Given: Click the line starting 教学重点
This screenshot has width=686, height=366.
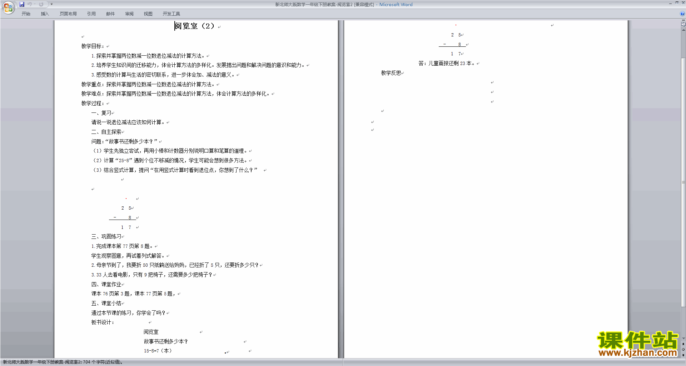Looking at the screenshot, I should click(x=148, y=84).
